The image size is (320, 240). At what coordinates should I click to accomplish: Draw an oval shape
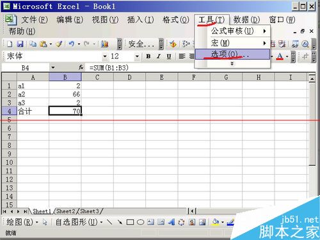point(140,222)
